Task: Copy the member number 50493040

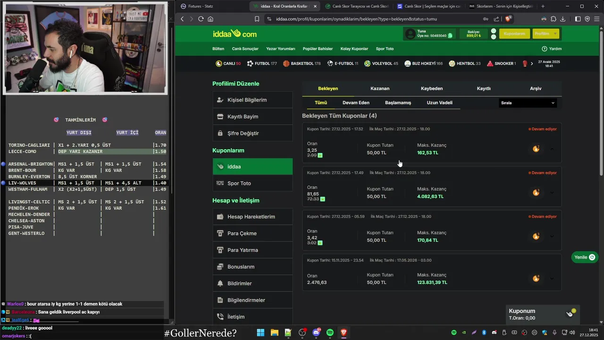Action: tap(450, 35)
